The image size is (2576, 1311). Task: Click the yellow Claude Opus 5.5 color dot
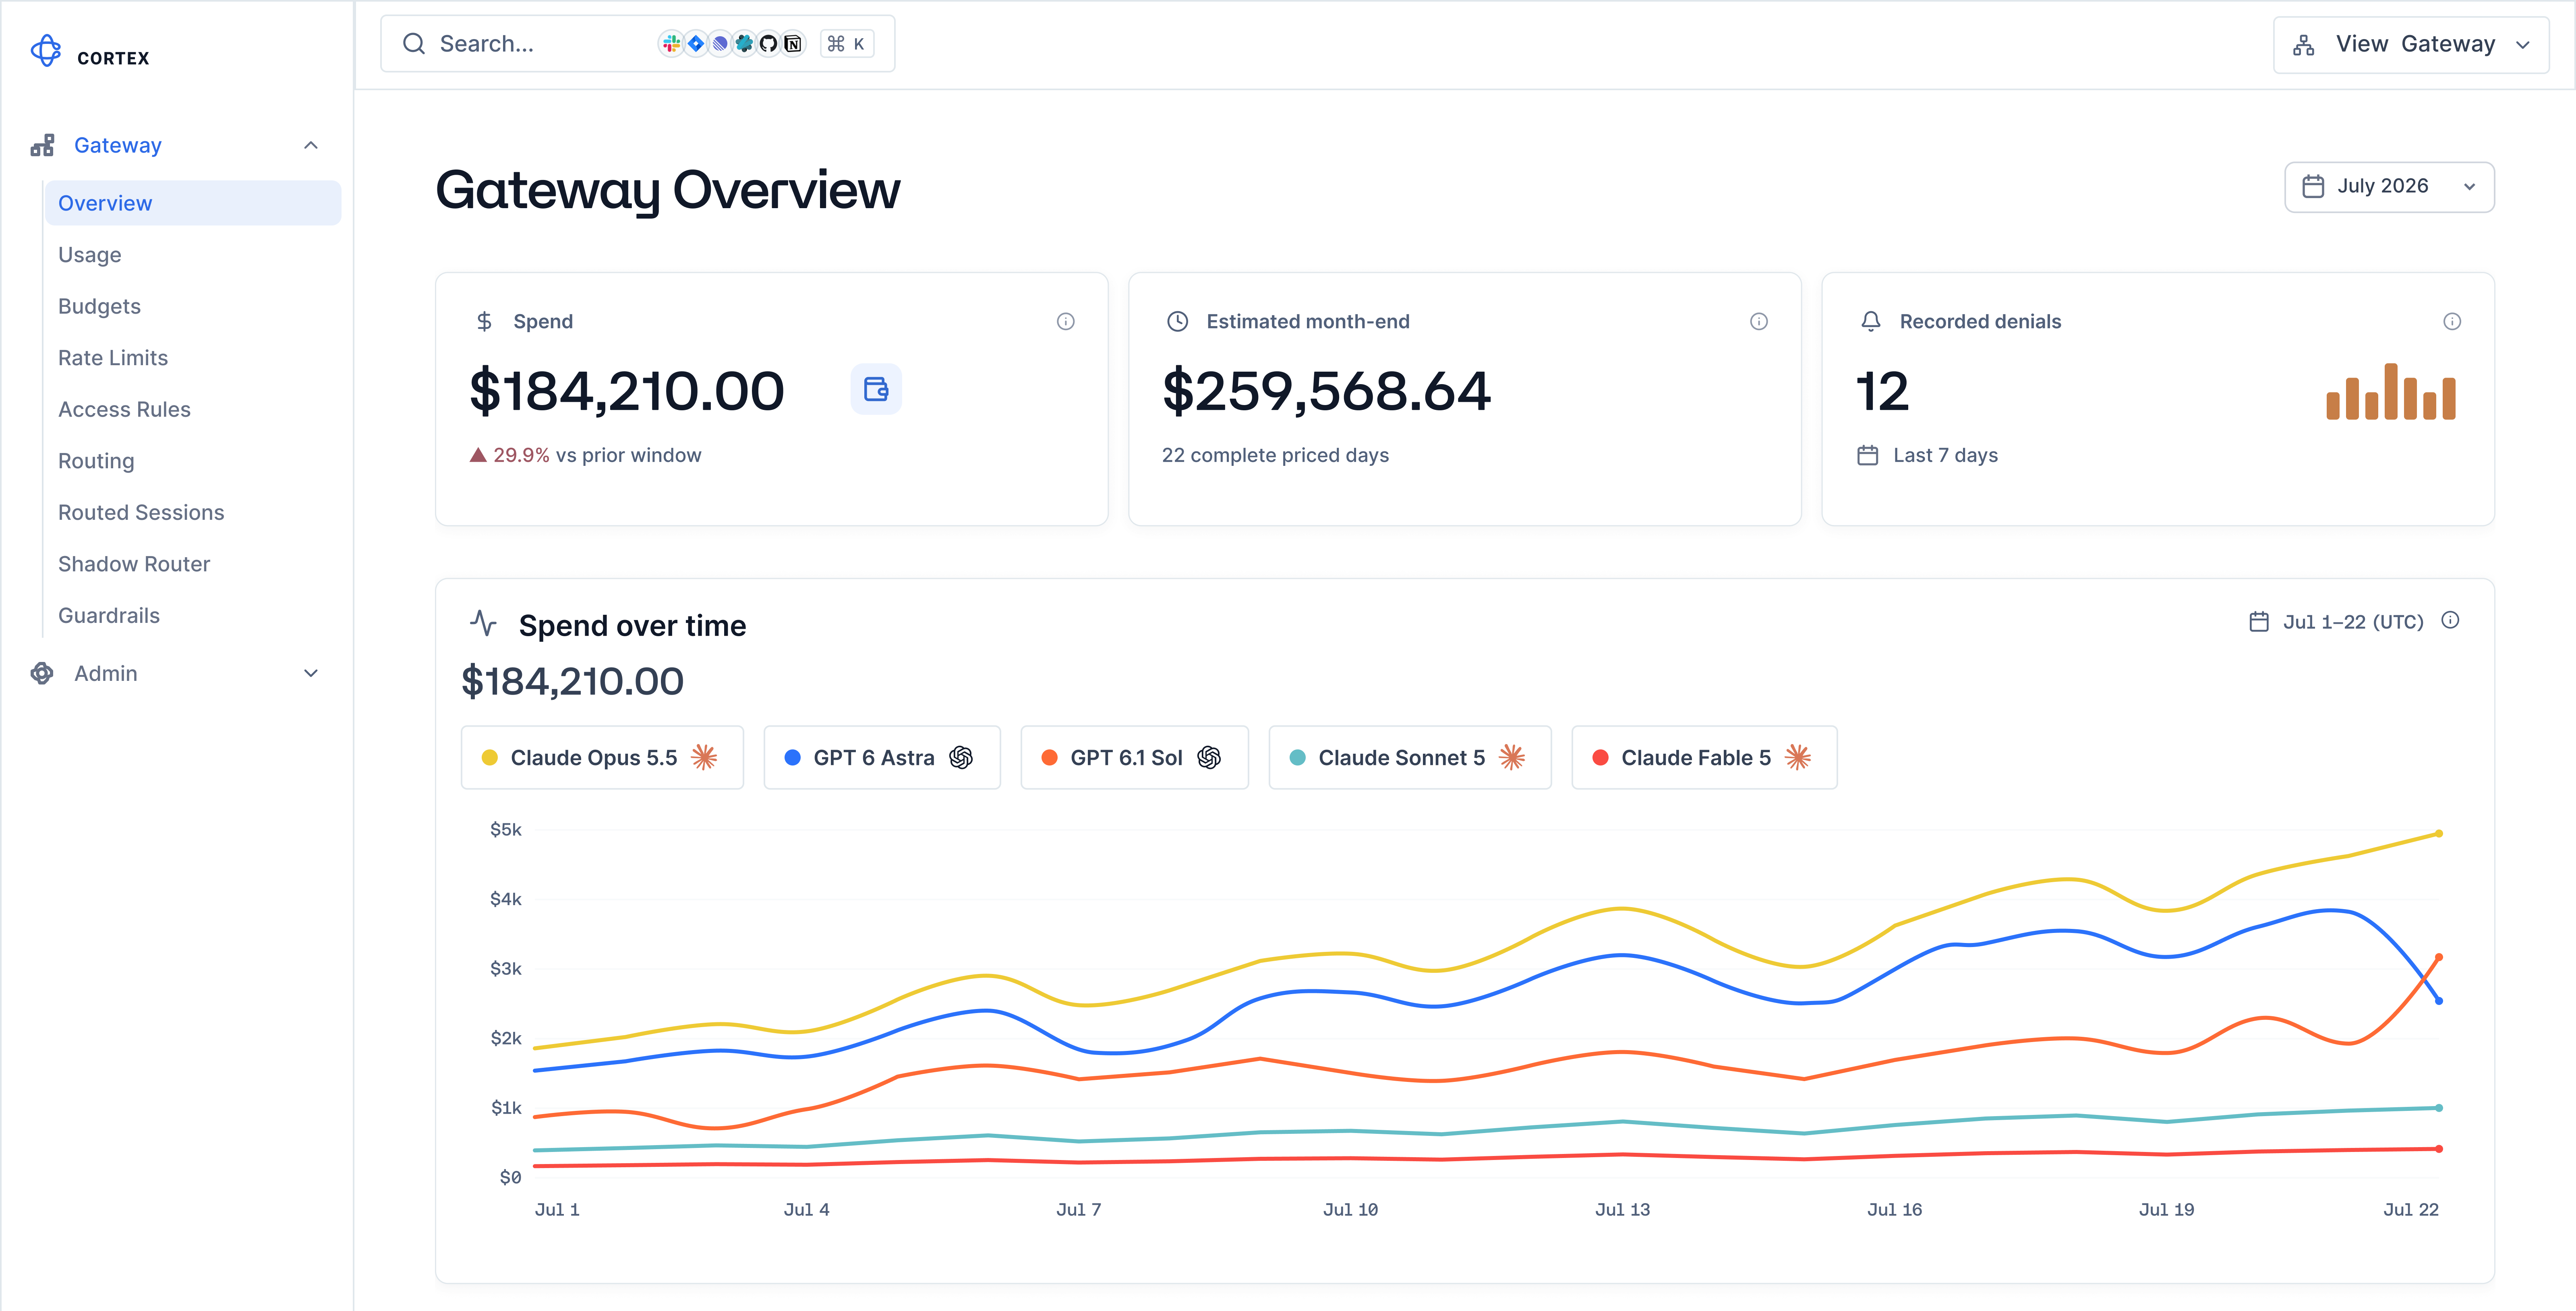(x=490, y=758)
